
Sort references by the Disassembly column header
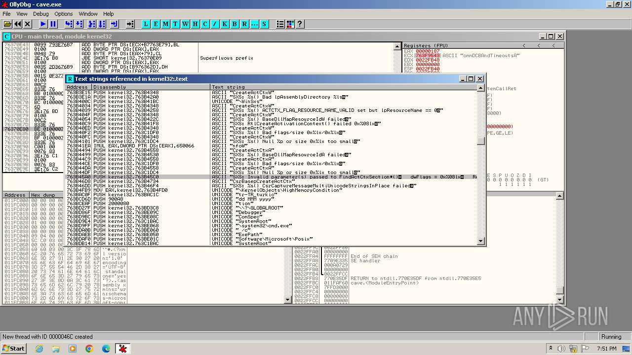point(151,87)
